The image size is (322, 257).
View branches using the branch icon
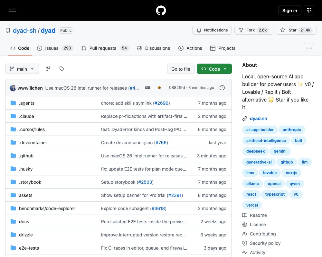pyautogui.click(x=48, y=69)
